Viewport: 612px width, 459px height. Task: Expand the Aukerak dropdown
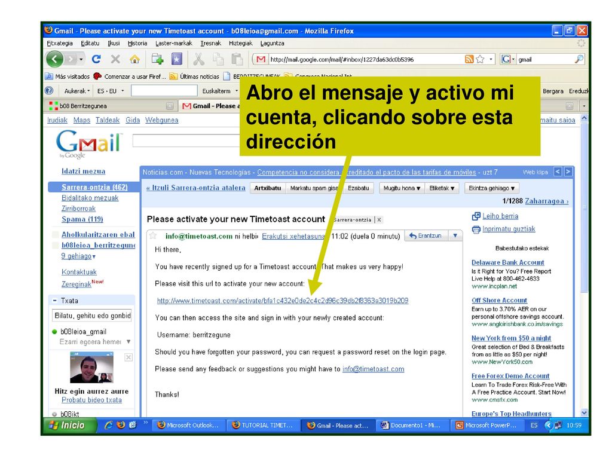77,91
